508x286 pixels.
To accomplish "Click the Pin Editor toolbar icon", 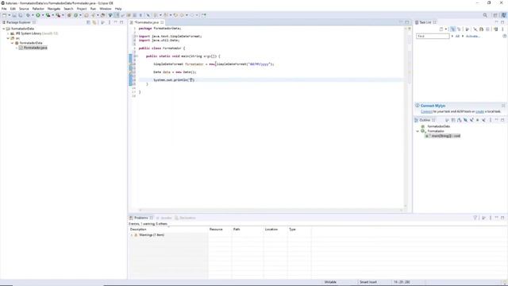I will (x=204, y=15).
